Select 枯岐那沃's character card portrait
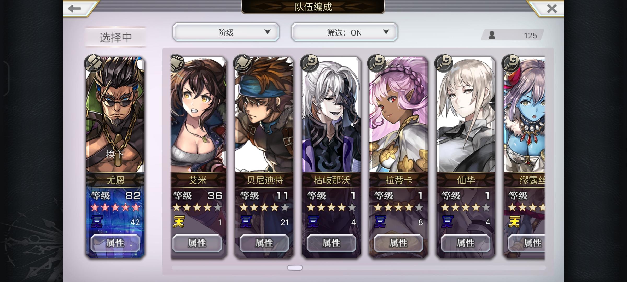Viewport: 627px width, 282px height. pos(331,115)
